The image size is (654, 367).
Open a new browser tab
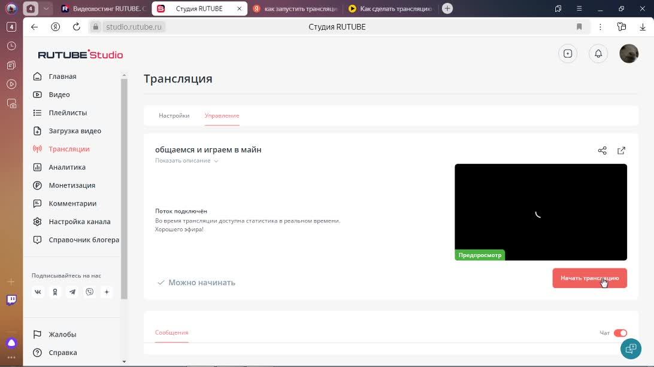coord(447,8)
